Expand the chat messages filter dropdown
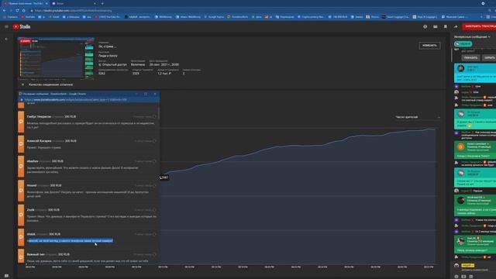The image size is (496, 279). [472, 37]
